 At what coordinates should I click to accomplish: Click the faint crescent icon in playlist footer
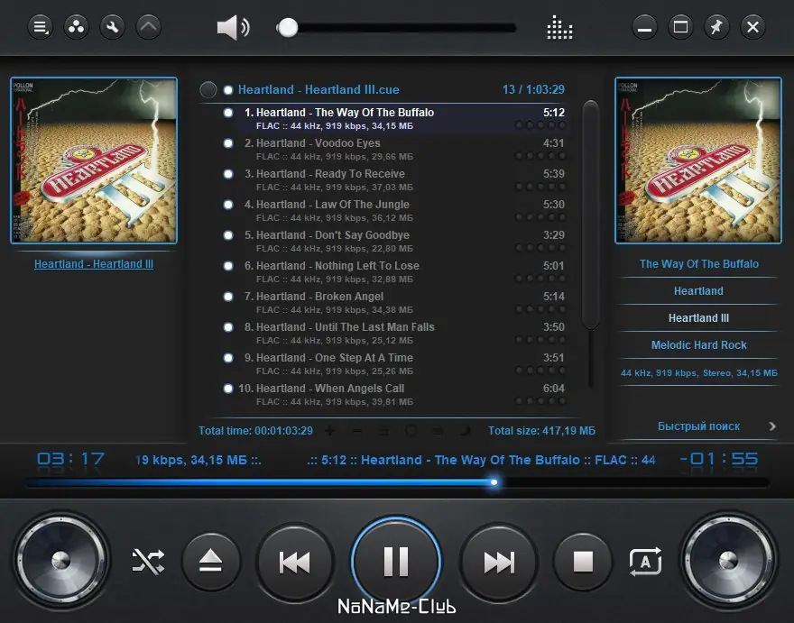click(465, 431)
